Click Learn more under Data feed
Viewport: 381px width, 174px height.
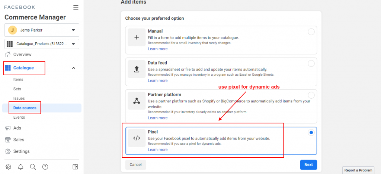[158, 81]
